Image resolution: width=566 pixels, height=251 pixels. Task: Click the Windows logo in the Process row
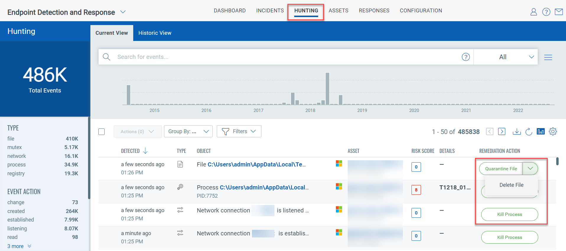pyautogui.click(x=339, y=186)
